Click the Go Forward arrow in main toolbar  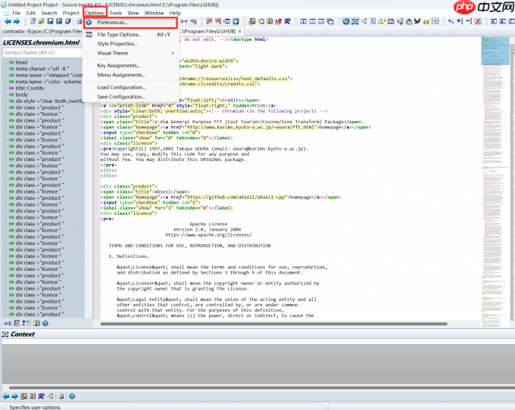[17, 22]
